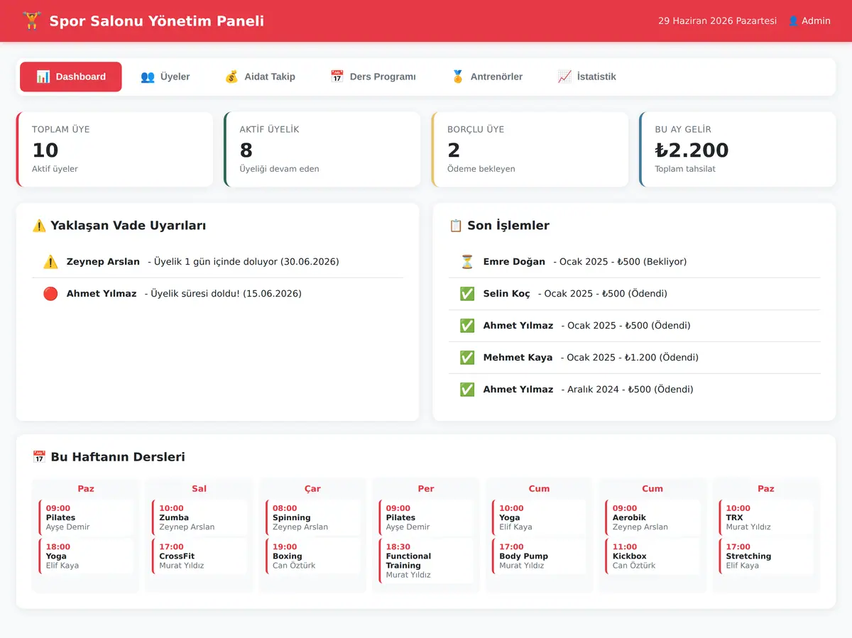
Task: Click the red circle icon beside Ahmet Yılmaz's alert
Action: pyautogui.click(x=50, y=294)
